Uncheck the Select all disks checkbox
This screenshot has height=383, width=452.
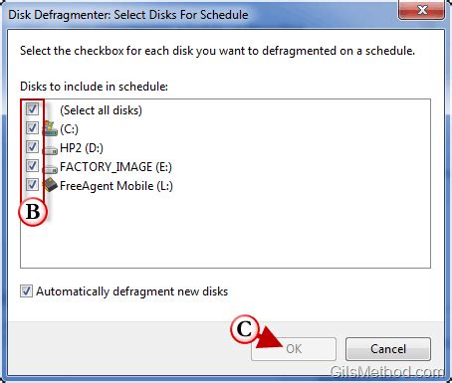[x=32, y=108]
